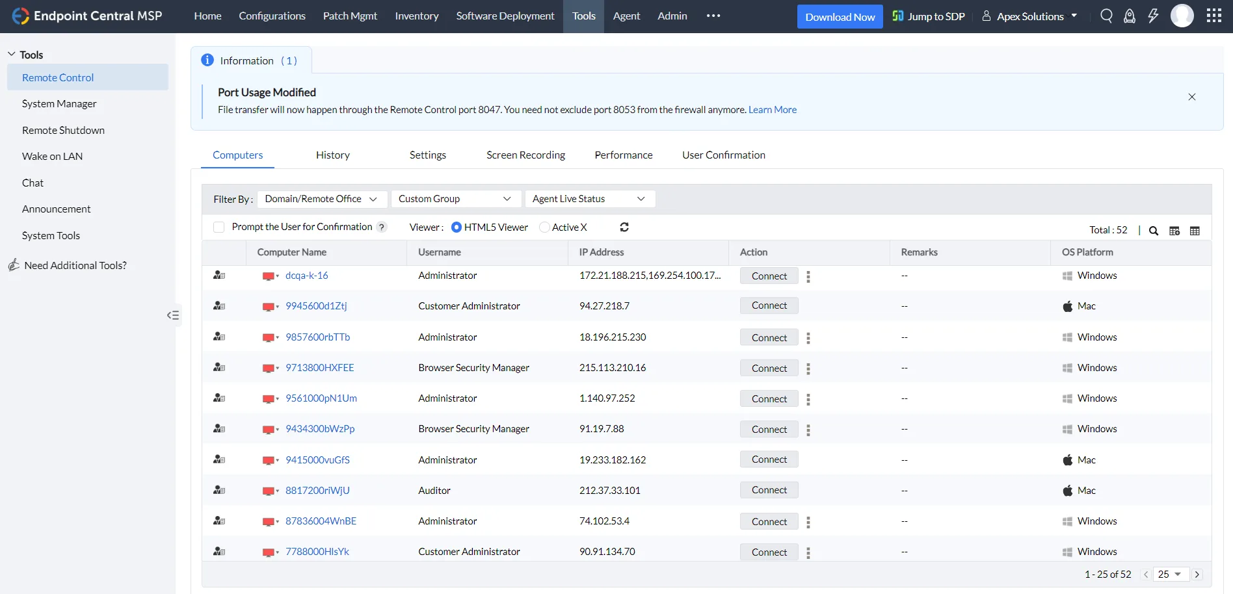
Task: Open computer link dcqa-k-16
Action: (307, 276)
